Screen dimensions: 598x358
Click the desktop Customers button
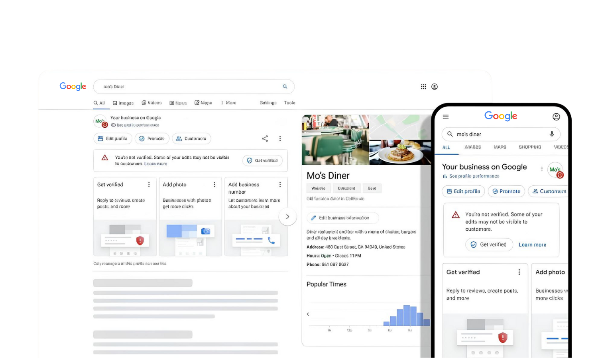tap(191, 138)
